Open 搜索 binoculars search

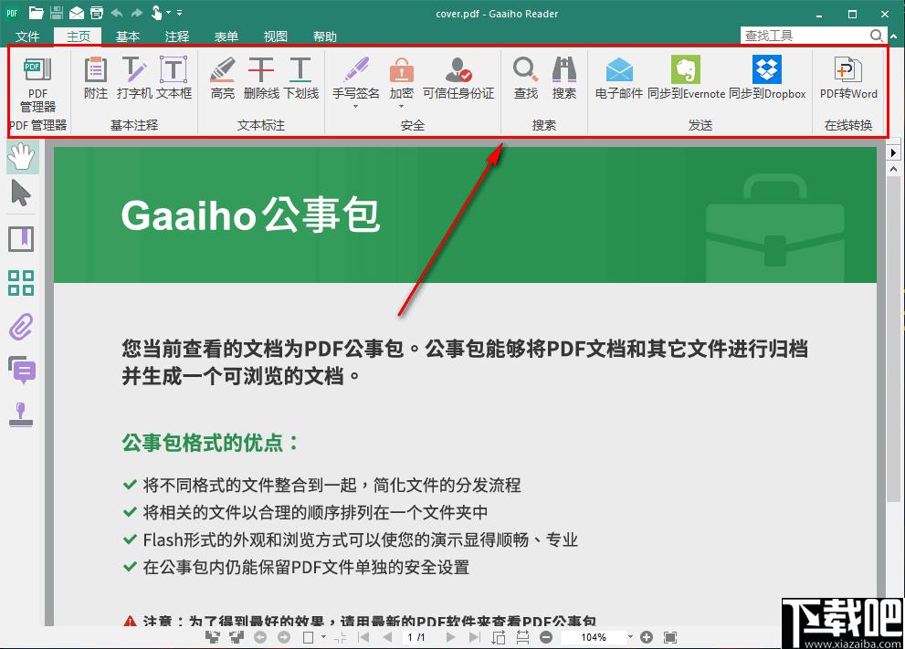(x=563, y=78)
